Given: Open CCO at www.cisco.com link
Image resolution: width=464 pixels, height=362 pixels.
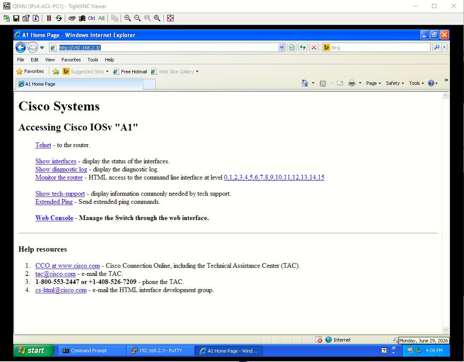Looking at the screenshot, I should click(67, 266).
